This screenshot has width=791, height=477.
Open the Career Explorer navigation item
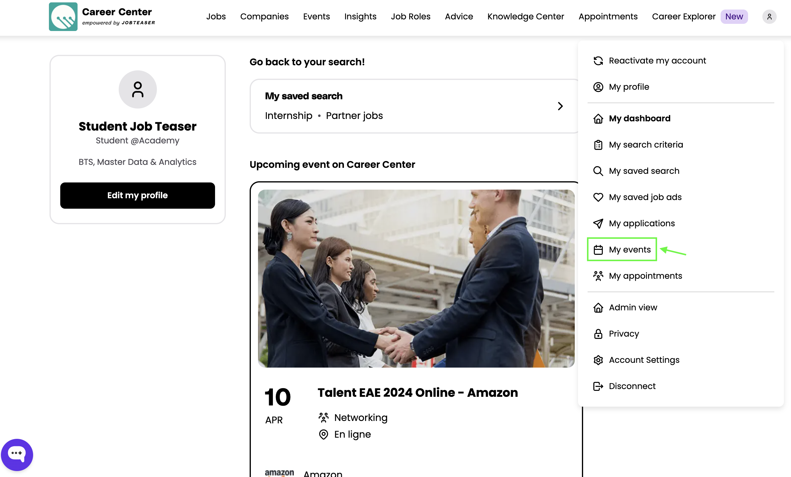pyautogui.click(x=683, y=17)
